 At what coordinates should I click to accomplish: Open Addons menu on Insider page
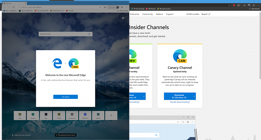pyautogui.click(x=159, y=14)
